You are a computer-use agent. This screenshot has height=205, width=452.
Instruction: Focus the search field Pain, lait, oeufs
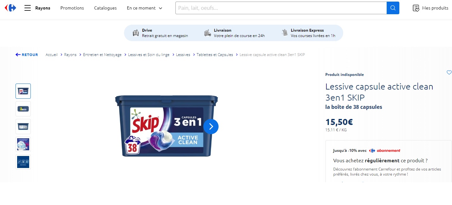tap(281, 8)
